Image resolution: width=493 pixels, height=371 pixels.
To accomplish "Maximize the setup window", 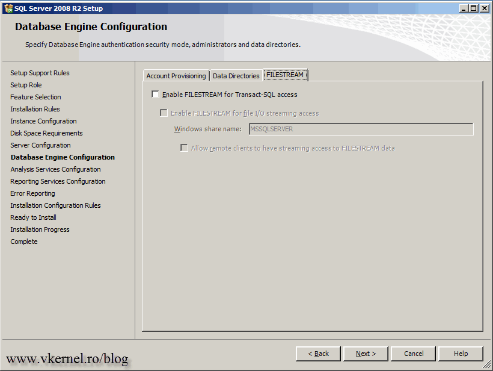I will pyautogui.click(x=474, y=8).
